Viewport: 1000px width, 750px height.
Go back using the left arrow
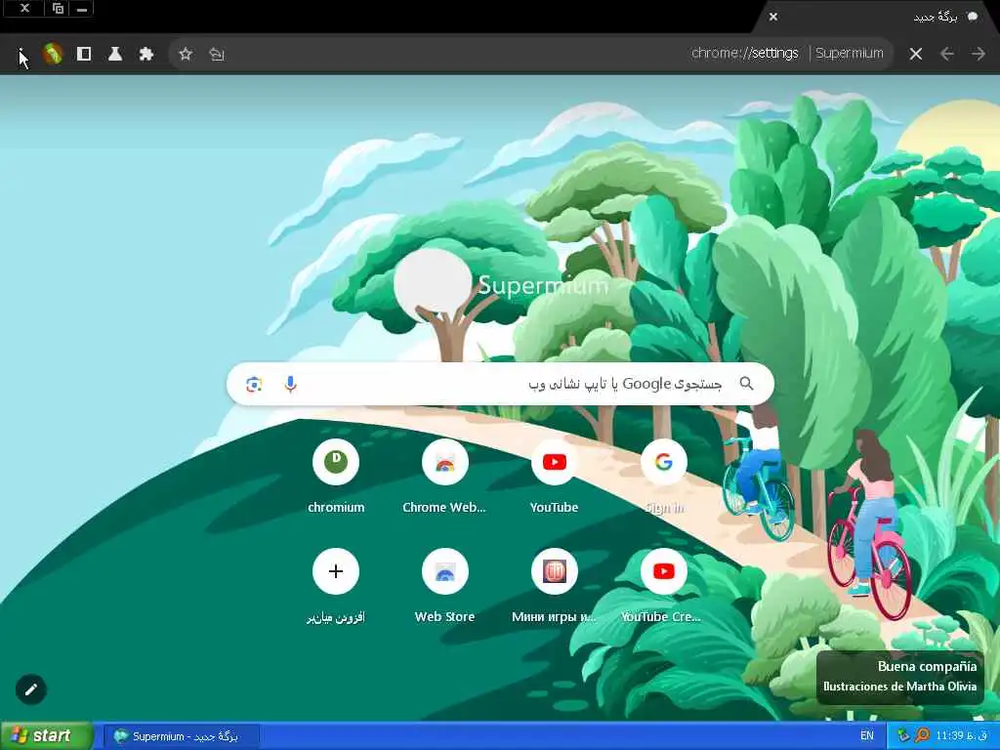(x=947, y=55)
